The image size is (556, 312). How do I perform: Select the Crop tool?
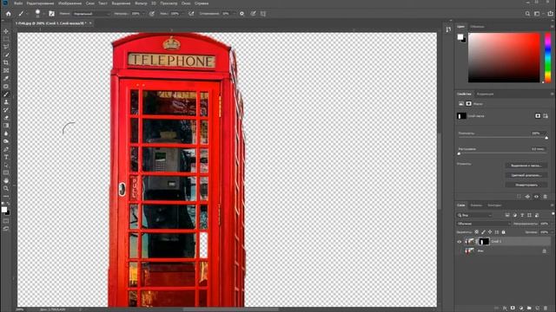6,62
